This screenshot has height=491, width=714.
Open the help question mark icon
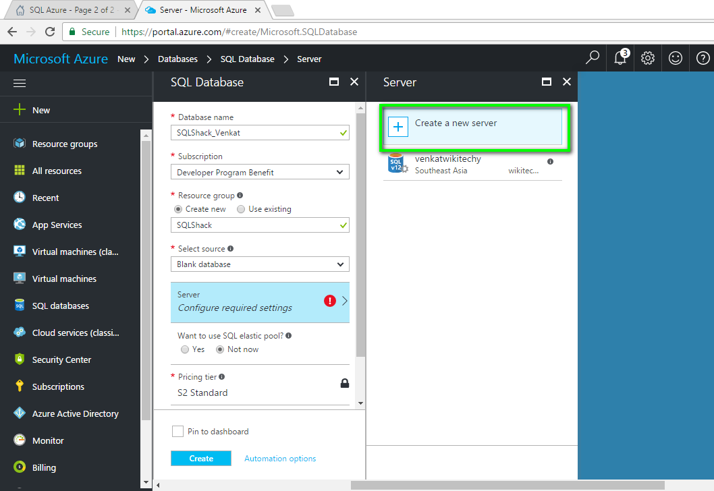tap(703, 58)
